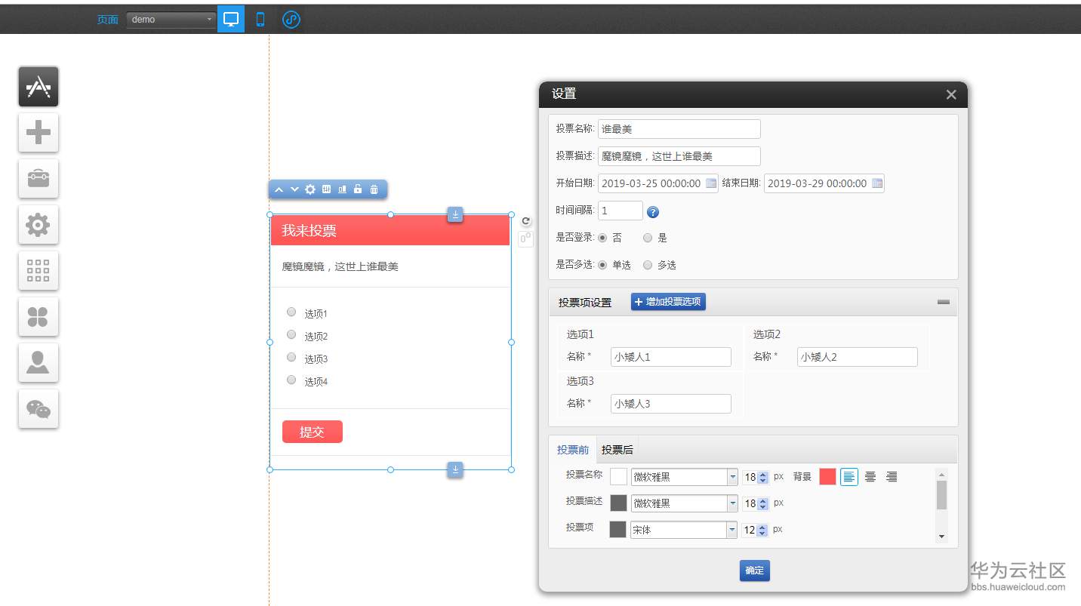Click the plus add-module sidebar button
The image size is (1081, 606).
coord(38,133)
